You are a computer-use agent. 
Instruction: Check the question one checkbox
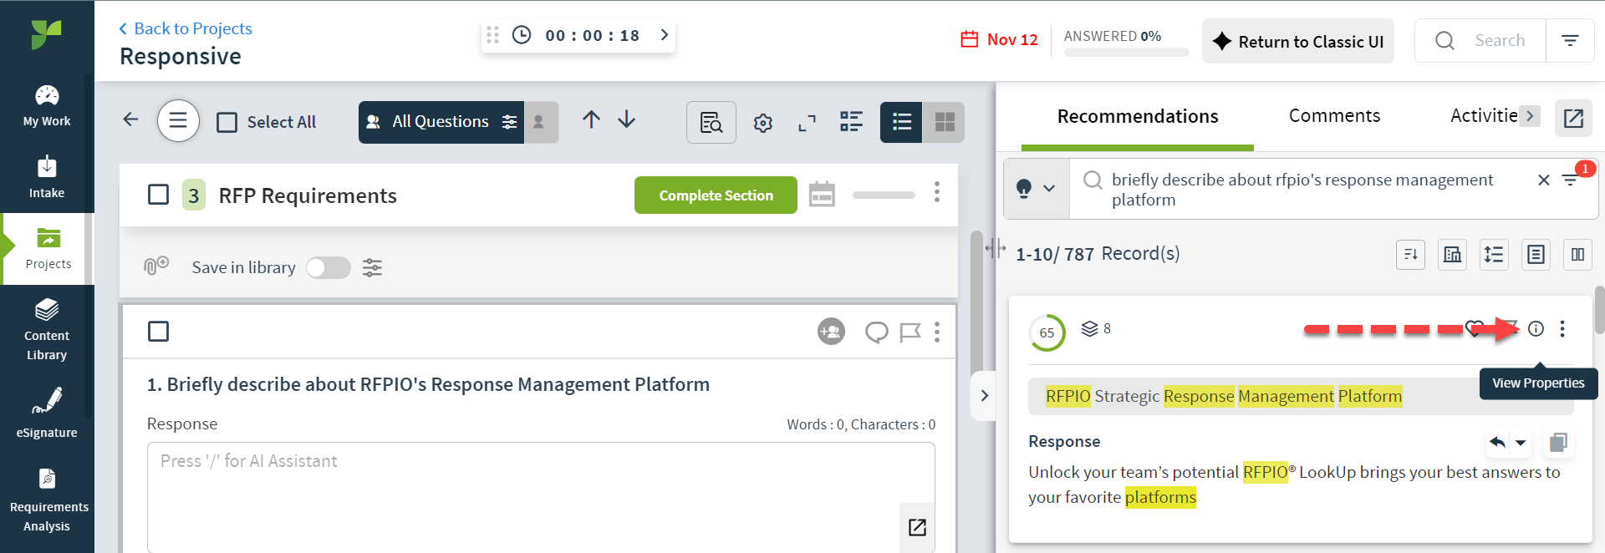coord(158,332)
